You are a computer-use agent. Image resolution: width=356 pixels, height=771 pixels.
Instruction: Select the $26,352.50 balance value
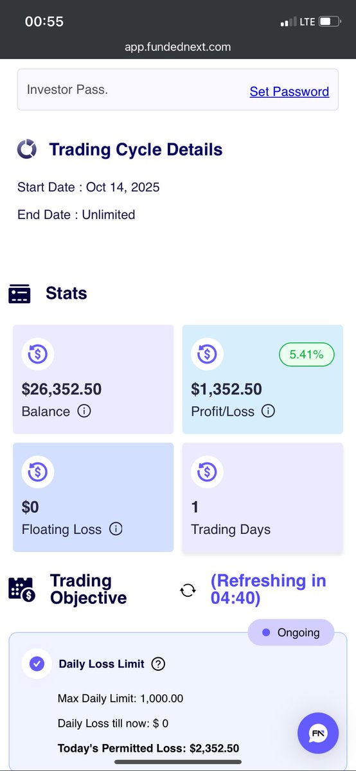62,389
